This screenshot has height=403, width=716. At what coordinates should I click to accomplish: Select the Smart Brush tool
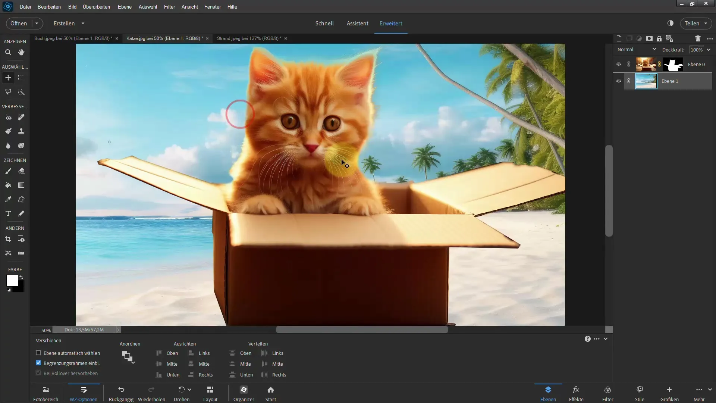(8, 131)
